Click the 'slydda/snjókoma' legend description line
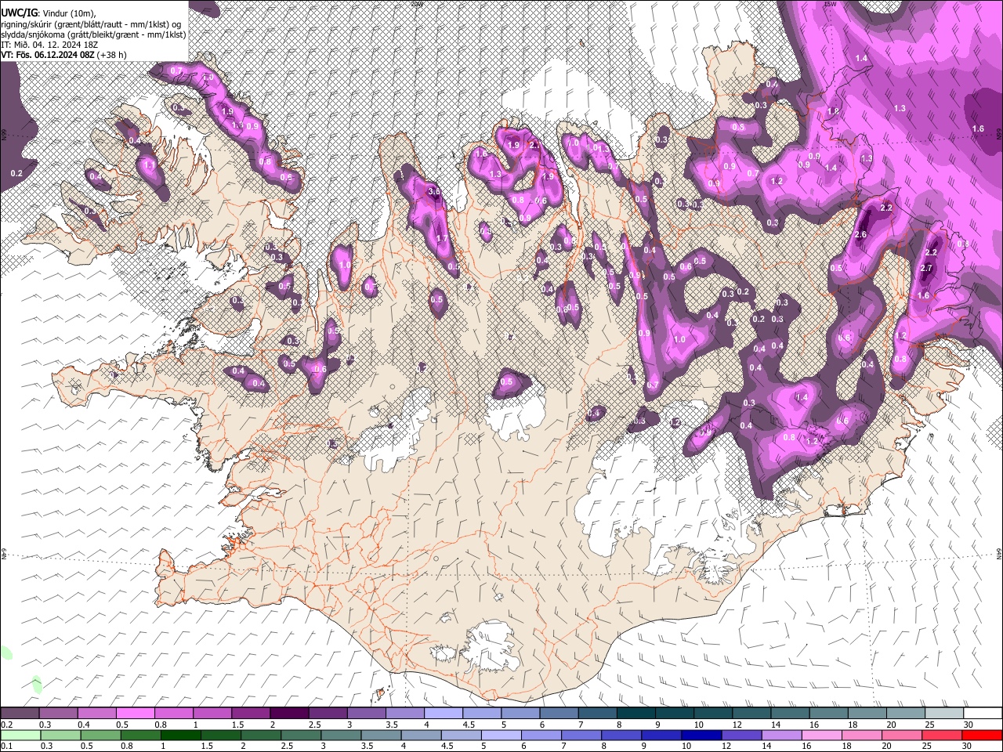 93,34
